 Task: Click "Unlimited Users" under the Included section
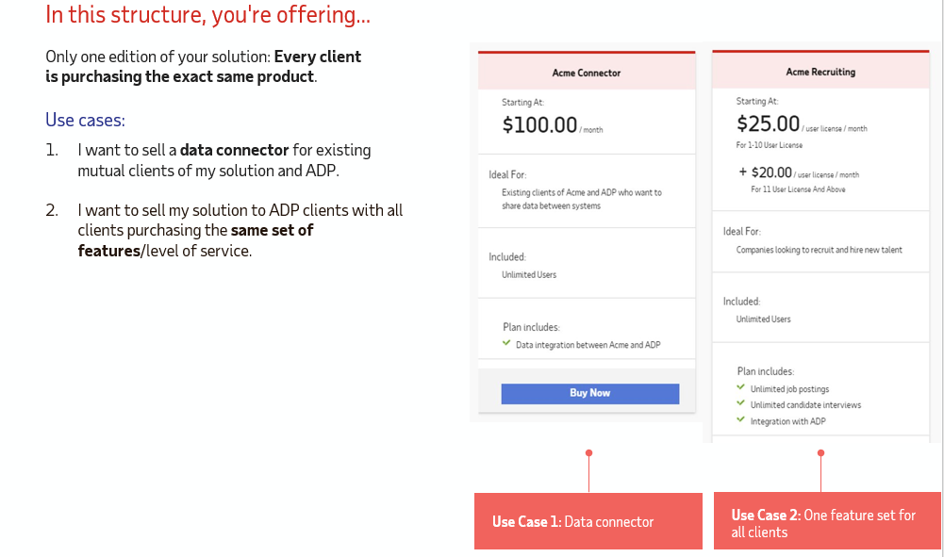click(x=530, y=274)
